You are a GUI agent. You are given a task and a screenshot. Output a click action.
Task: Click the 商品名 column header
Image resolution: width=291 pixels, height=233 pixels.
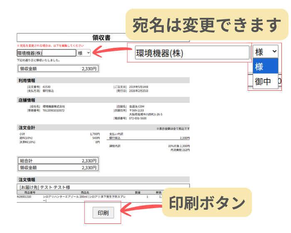coord(85,193)
